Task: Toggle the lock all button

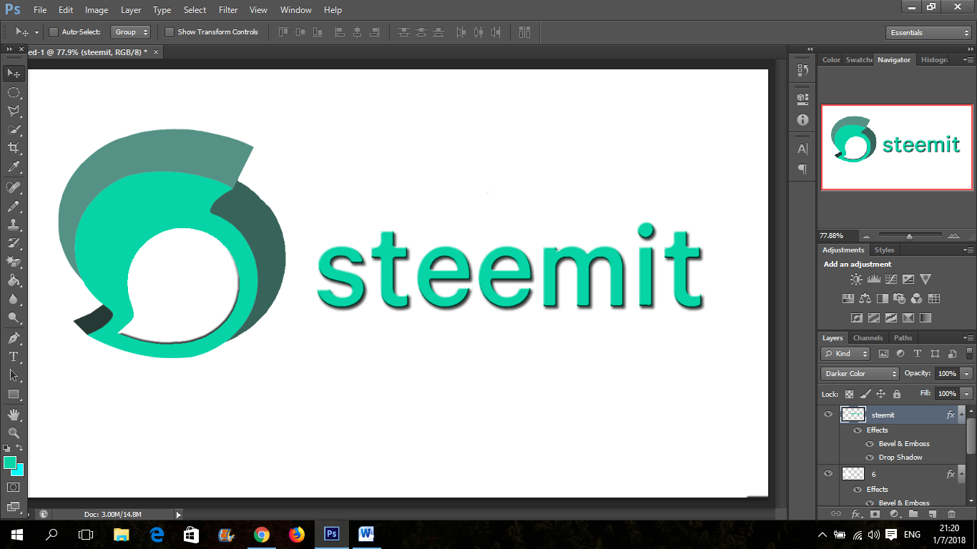Action: pyautogui.click(x=897, y=394)
